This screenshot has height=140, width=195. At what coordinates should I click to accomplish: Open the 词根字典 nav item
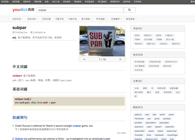point(72,19)
